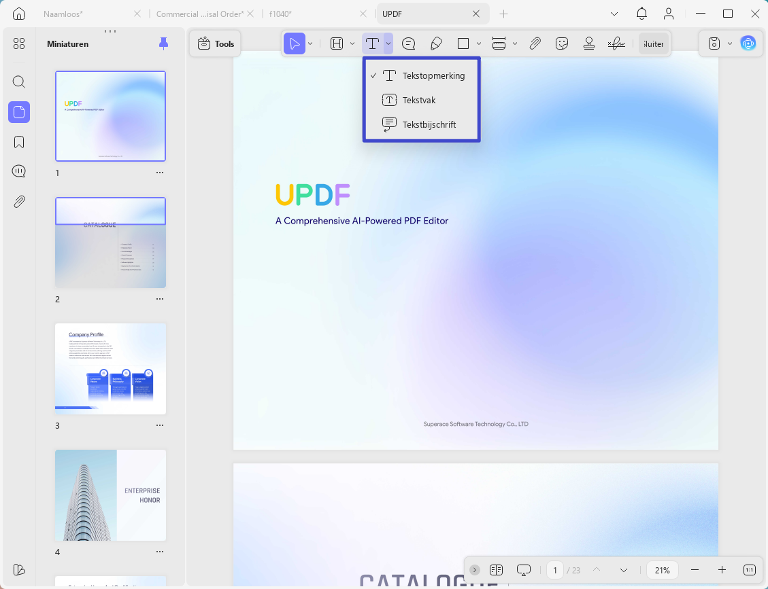Add a new tab
The height and width of the screenshot is (589, 768).
[503, 14]
